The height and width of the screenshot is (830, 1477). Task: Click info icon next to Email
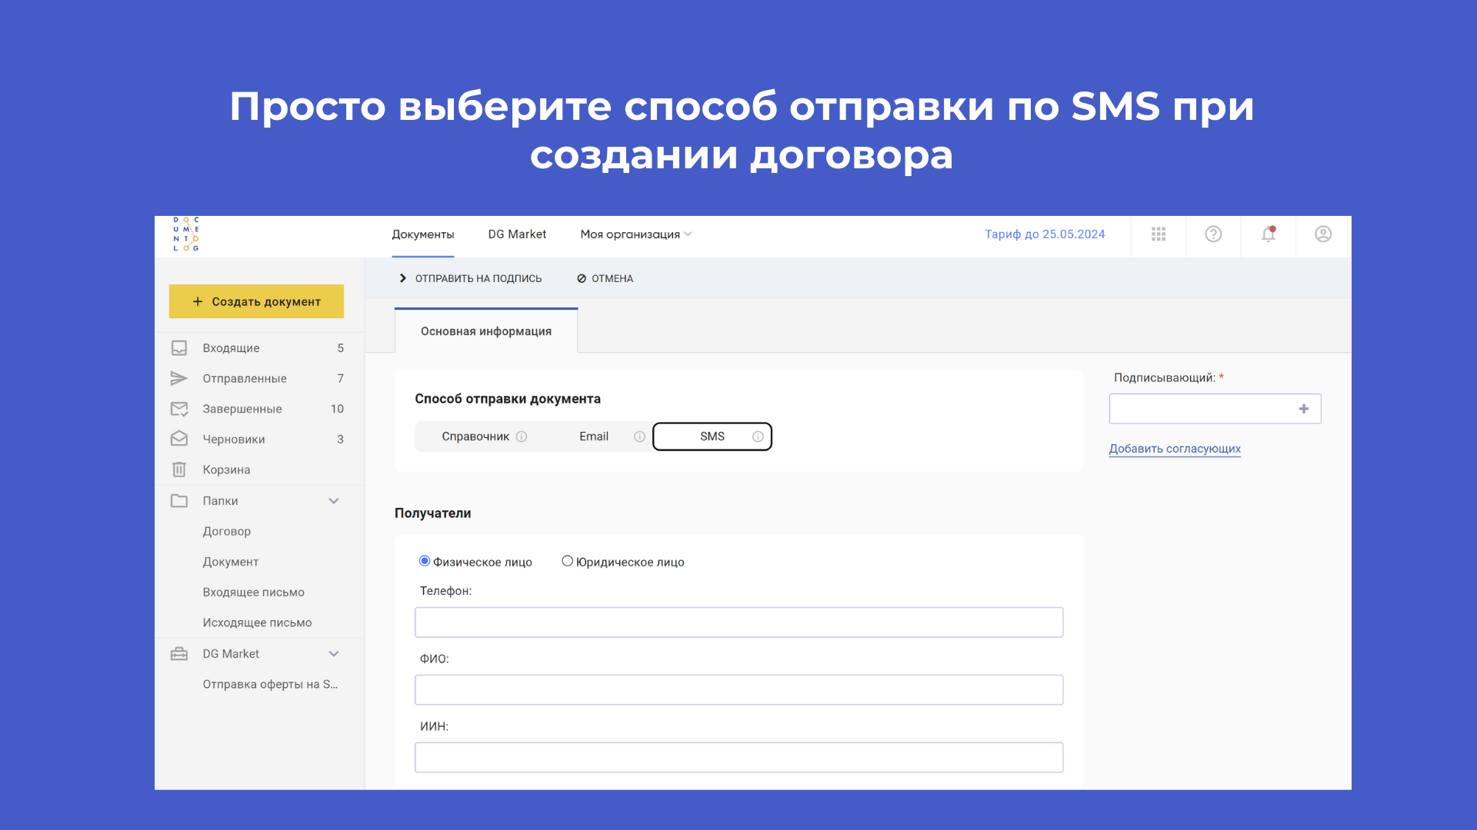click(639, 437)
